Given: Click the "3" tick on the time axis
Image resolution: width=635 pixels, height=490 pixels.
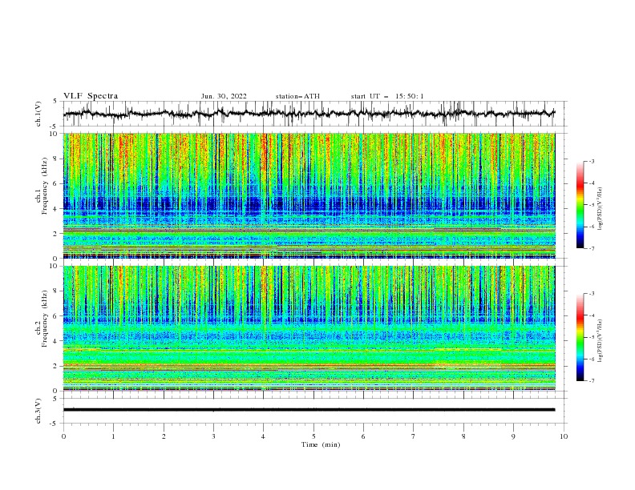Looking at the screenshot, I should (213, 436).
